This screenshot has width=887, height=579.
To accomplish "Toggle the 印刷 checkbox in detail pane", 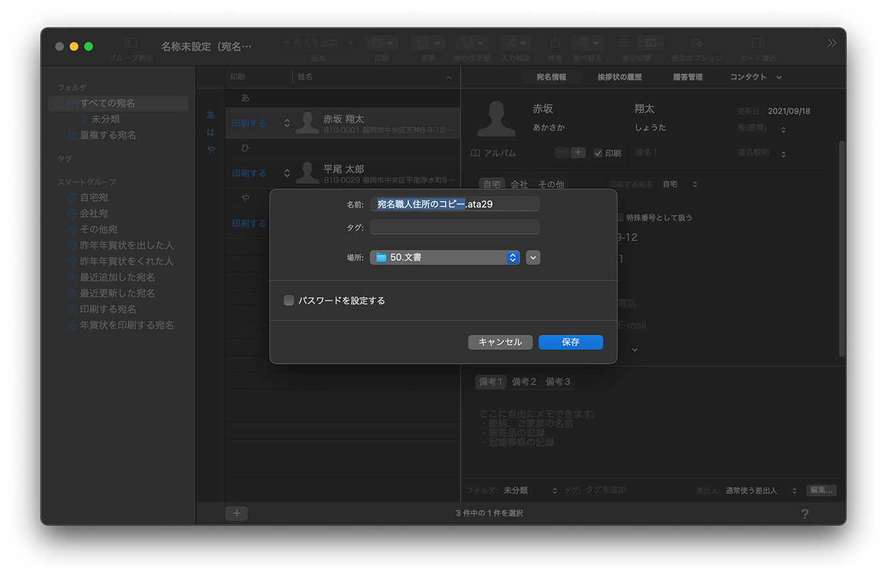I will (598, 153).
